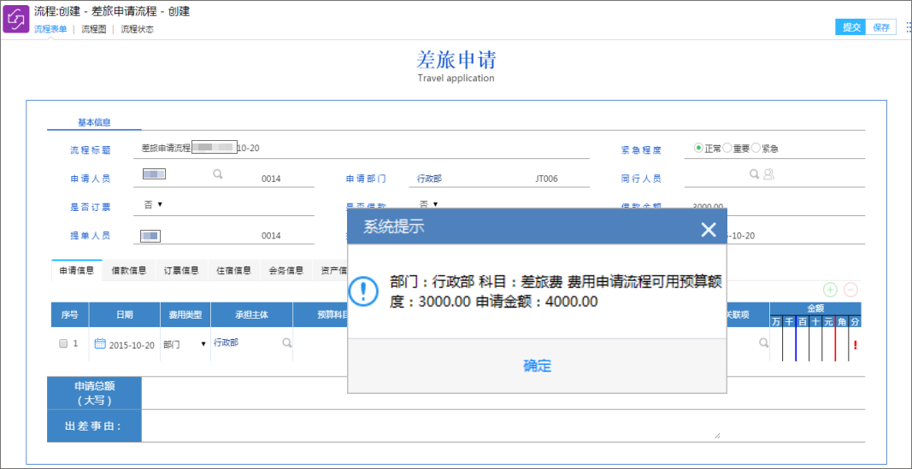The width and height of the screenshot is (912, 469).
Task: Click the 出差事由 text area
Action: click(x=432, y=425)
